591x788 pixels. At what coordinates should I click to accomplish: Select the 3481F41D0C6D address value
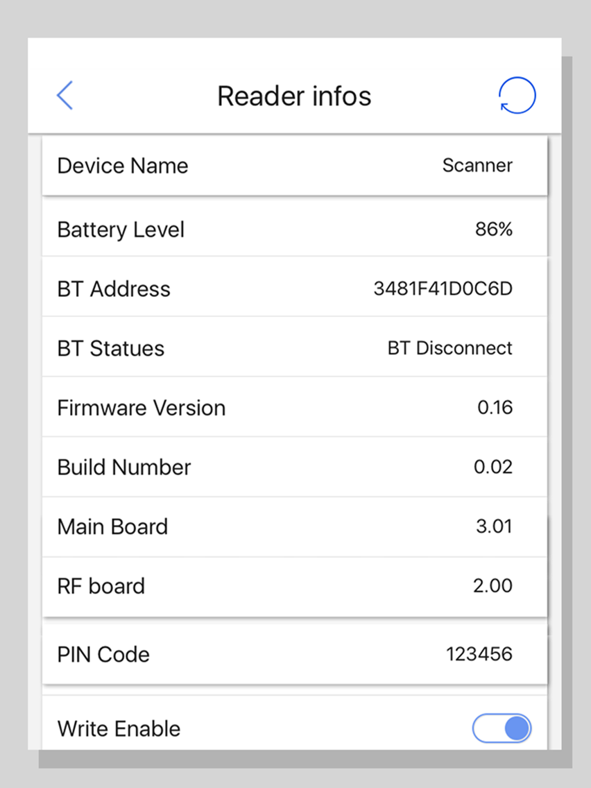(443, 289)
